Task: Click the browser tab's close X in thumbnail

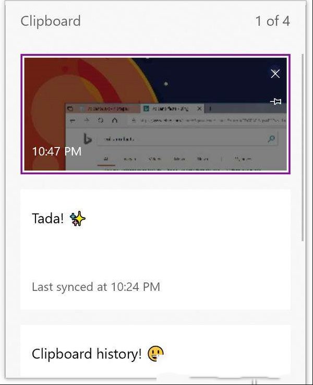Action: click(200, 108)
